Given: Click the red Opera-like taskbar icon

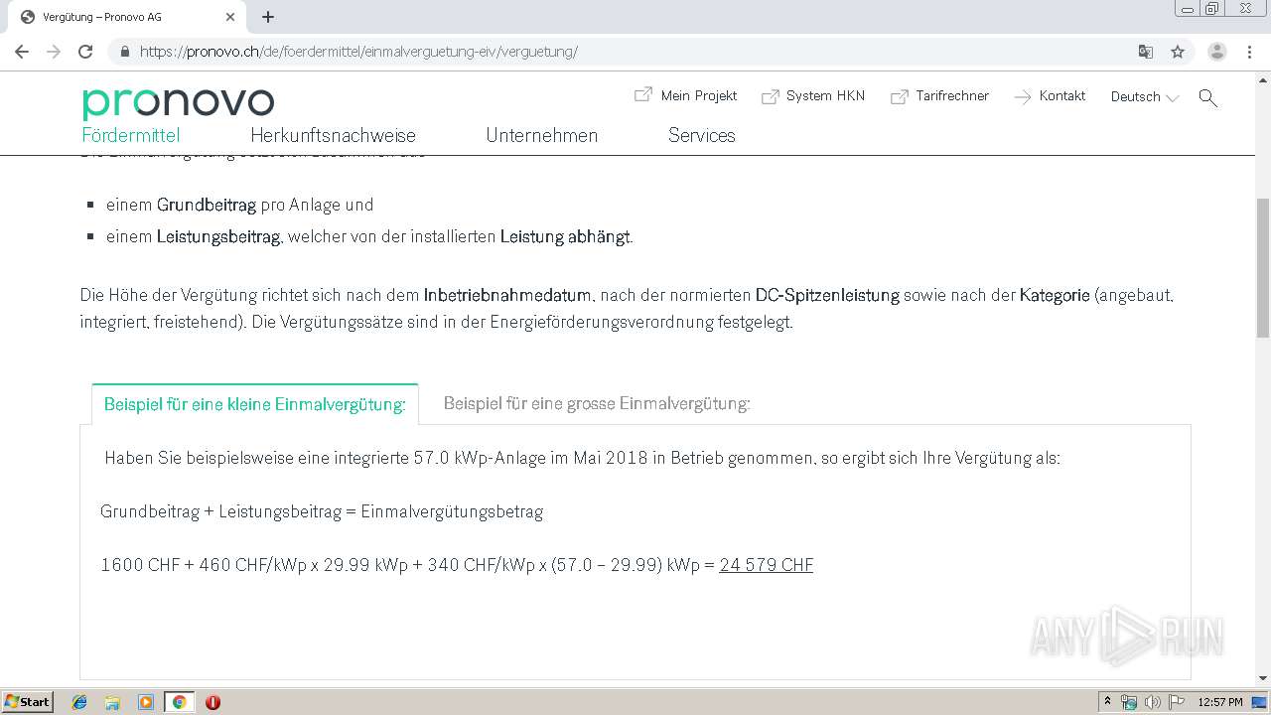Looking at the screenshot, I should [212, 702].
